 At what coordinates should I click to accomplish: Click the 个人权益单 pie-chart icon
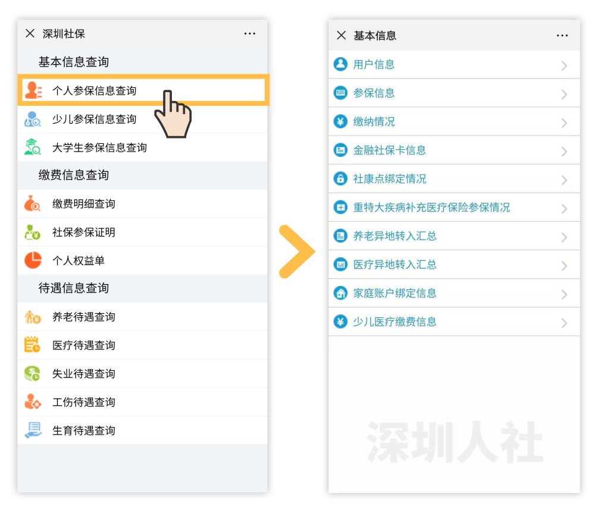point(33,260)
